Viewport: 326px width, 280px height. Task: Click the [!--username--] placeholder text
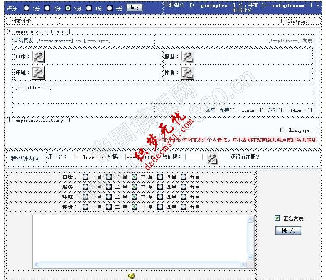[55, 41]
